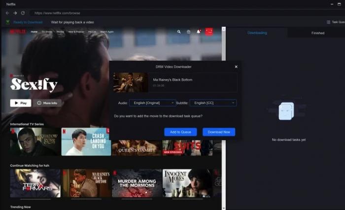Go back using the browser back arrow
The image size is (345, 210).
click(7, 13)
